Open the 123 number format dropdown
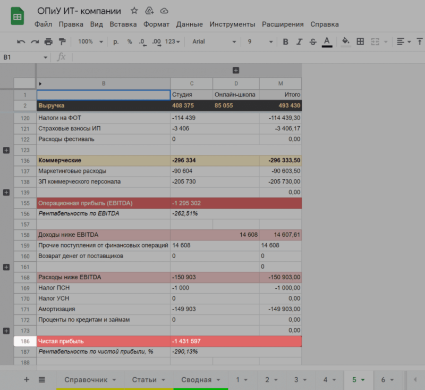The image size is (425, 390). tap(172, 42)
